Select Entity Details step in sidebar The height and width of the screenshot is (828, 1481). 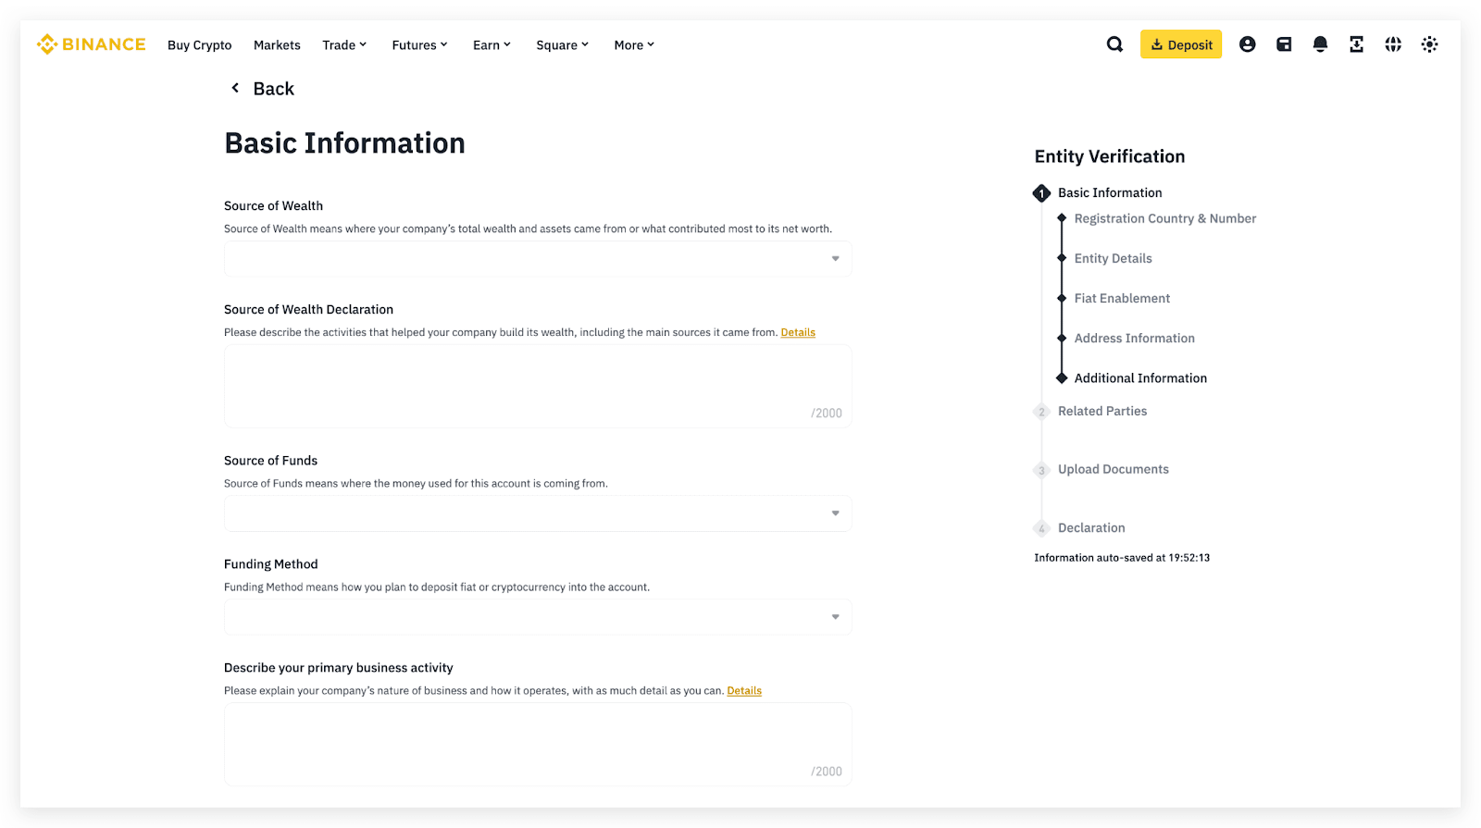pos(1113,258)
